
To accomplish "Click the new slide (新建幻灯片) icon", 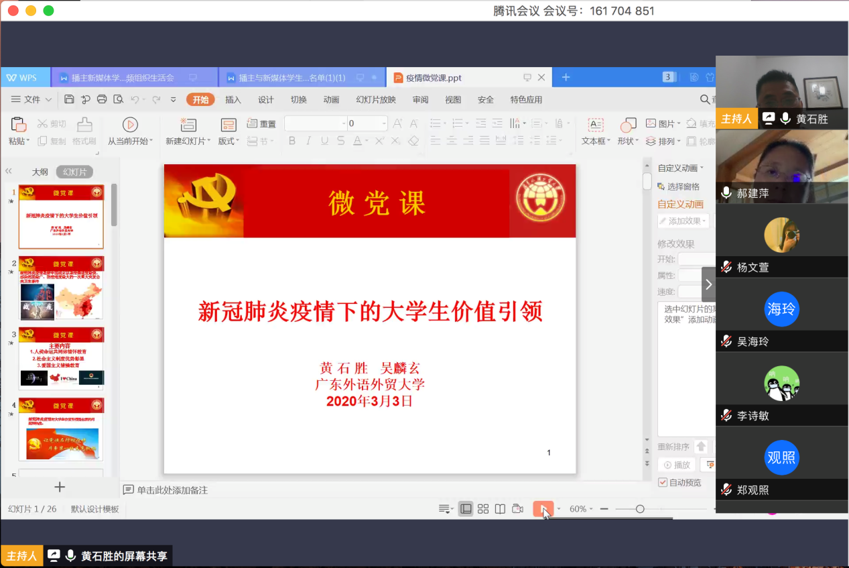I will (x=188, y=125).
